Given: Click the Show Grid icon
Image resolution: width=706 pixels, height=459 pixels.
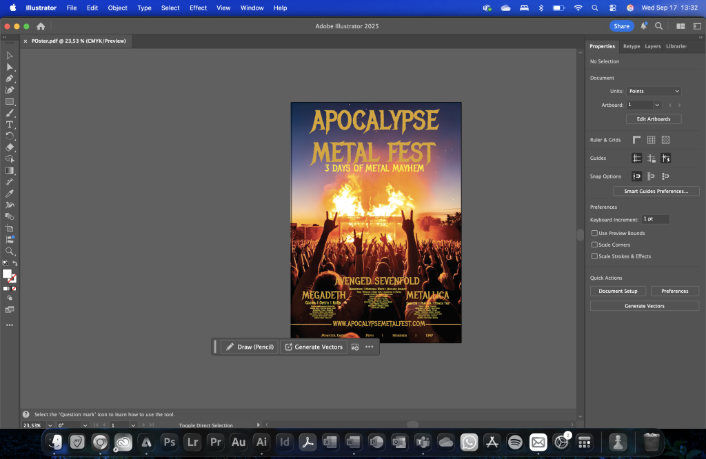Looking at the screenshot, I should [651, 140].
